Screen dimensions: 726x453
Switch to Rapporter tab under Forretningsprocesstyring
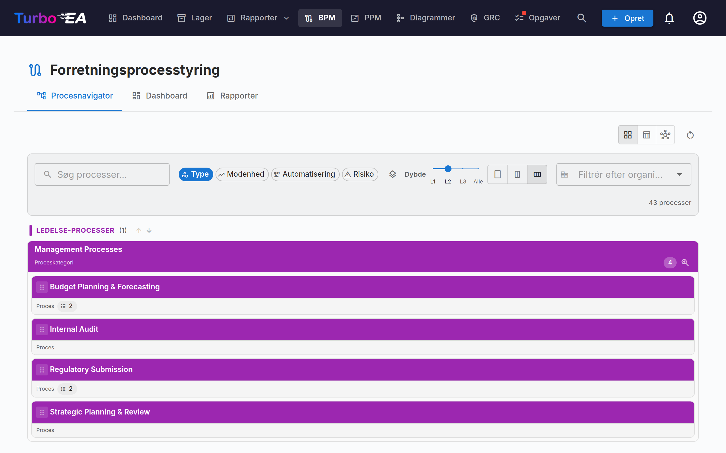(x=233, y=96)
